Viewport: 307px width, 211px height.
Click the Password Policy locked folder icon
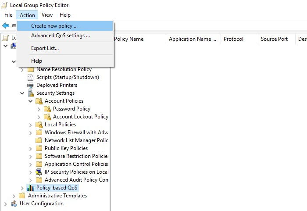(47, 109)
